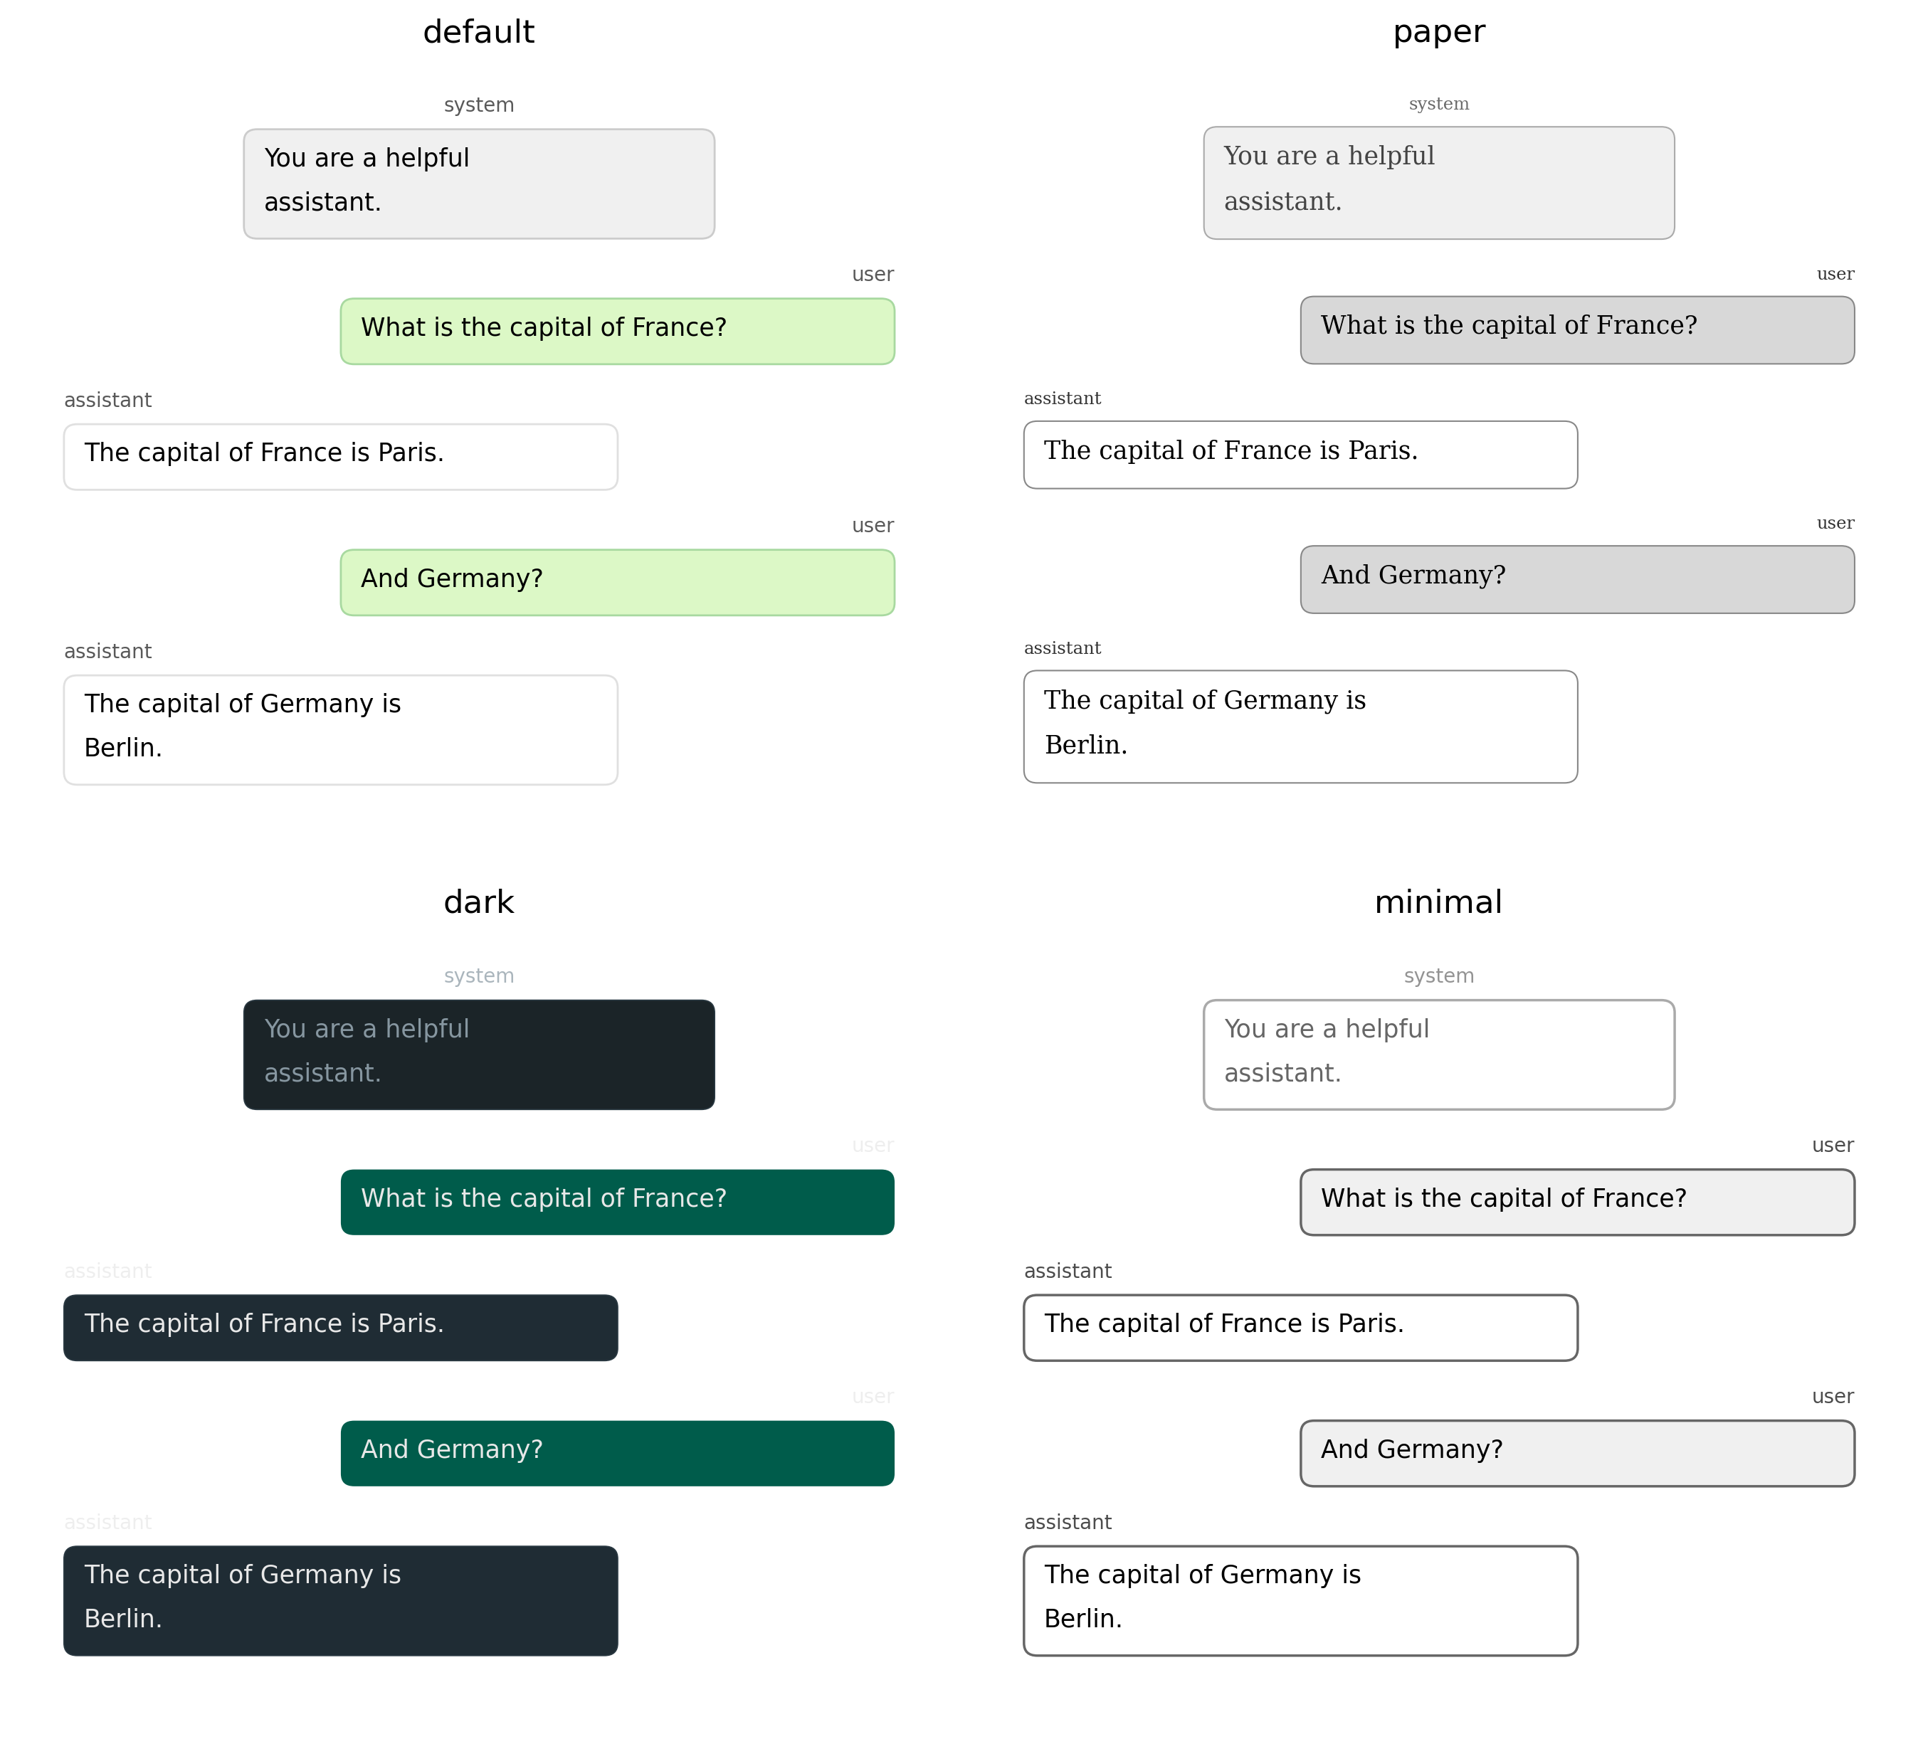Click the paper theme's 'And Germany?' gray bubble
This screenshot has width=1918, height=1739.
pos(1576,579)
